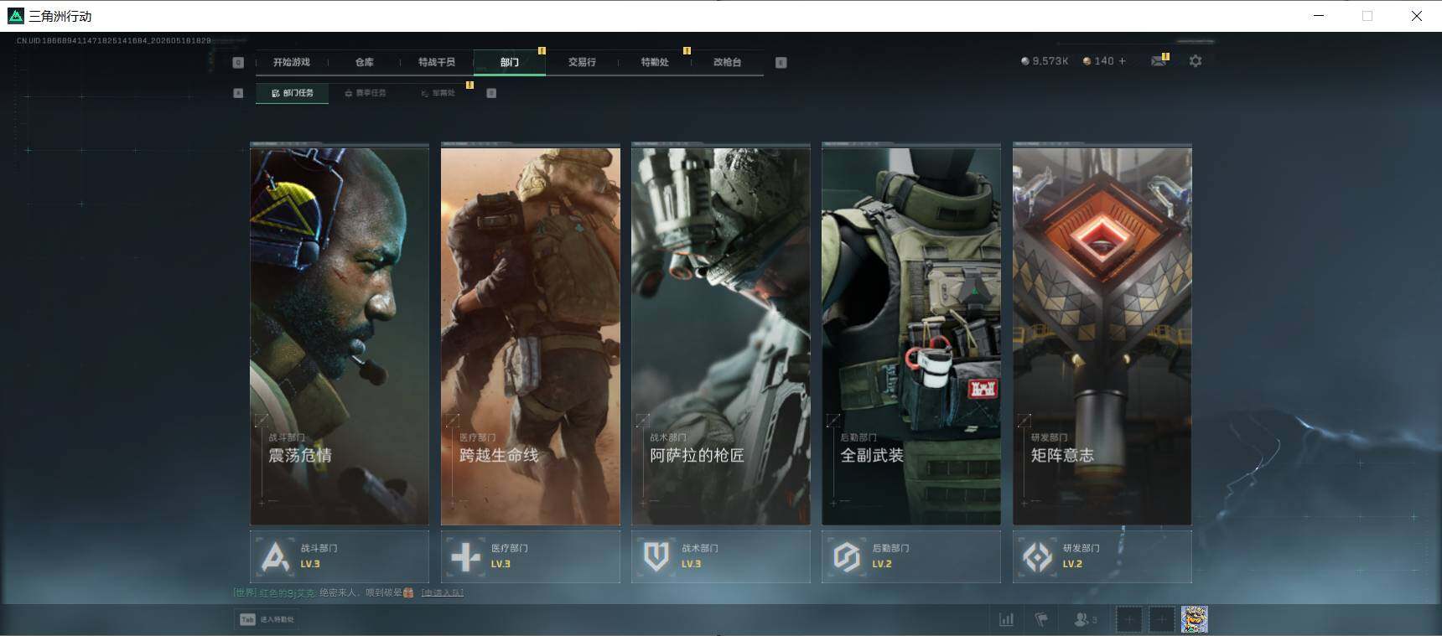Click the 战斗部门 letter-A emblem icon
The image size is (1442, 636).
pyautogui.click(x=274, y=556)
